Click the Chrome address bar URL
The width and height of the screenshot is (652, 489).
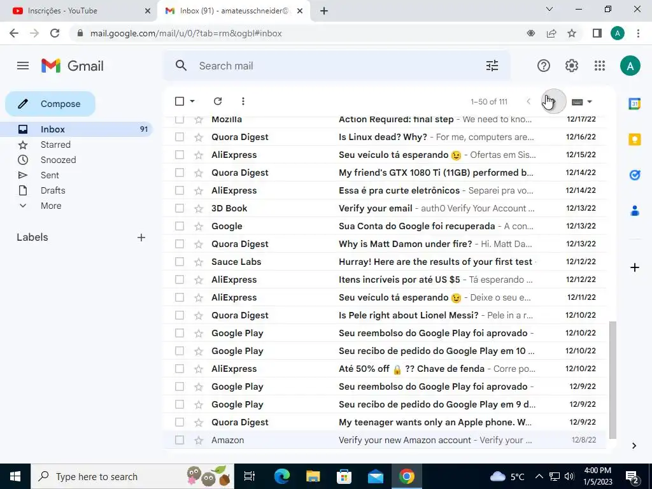point(186,33)
